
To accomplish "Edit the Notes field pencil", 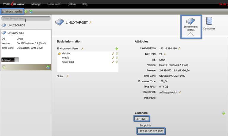I will click(67, 76).
